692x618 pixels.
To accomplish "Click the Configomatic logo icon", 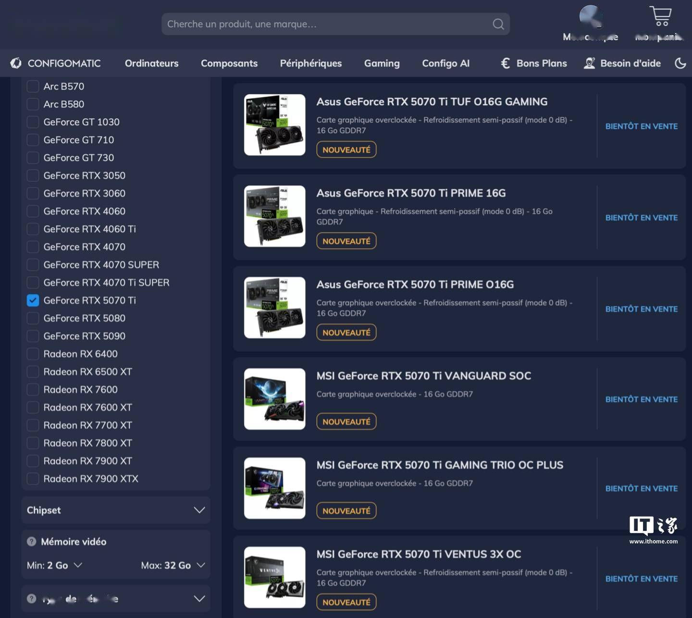I will coord(16,63).
